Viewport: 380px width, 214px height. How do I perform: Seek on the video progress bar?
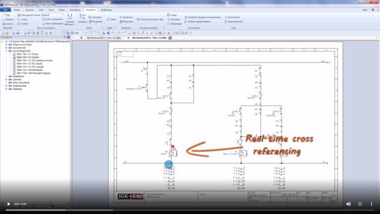(x=190, y=210)
